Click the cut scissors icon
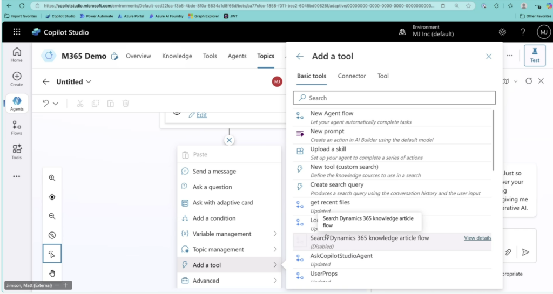This screenshot has width=553, height=294. click(80, 103)
